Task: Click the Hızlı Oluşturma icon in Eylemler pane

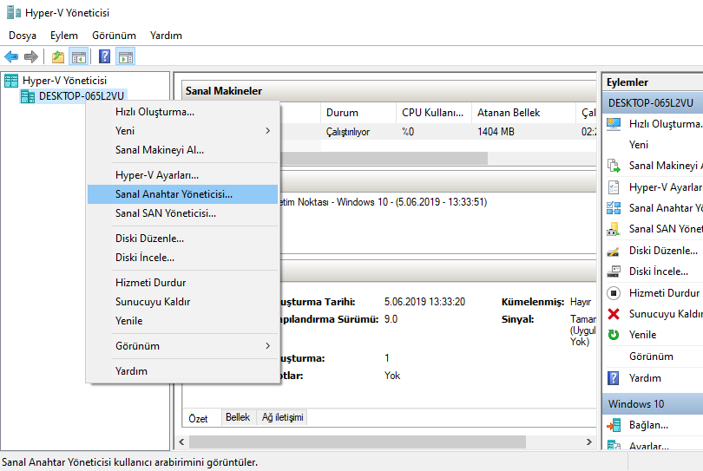Action: click(614, 124)
